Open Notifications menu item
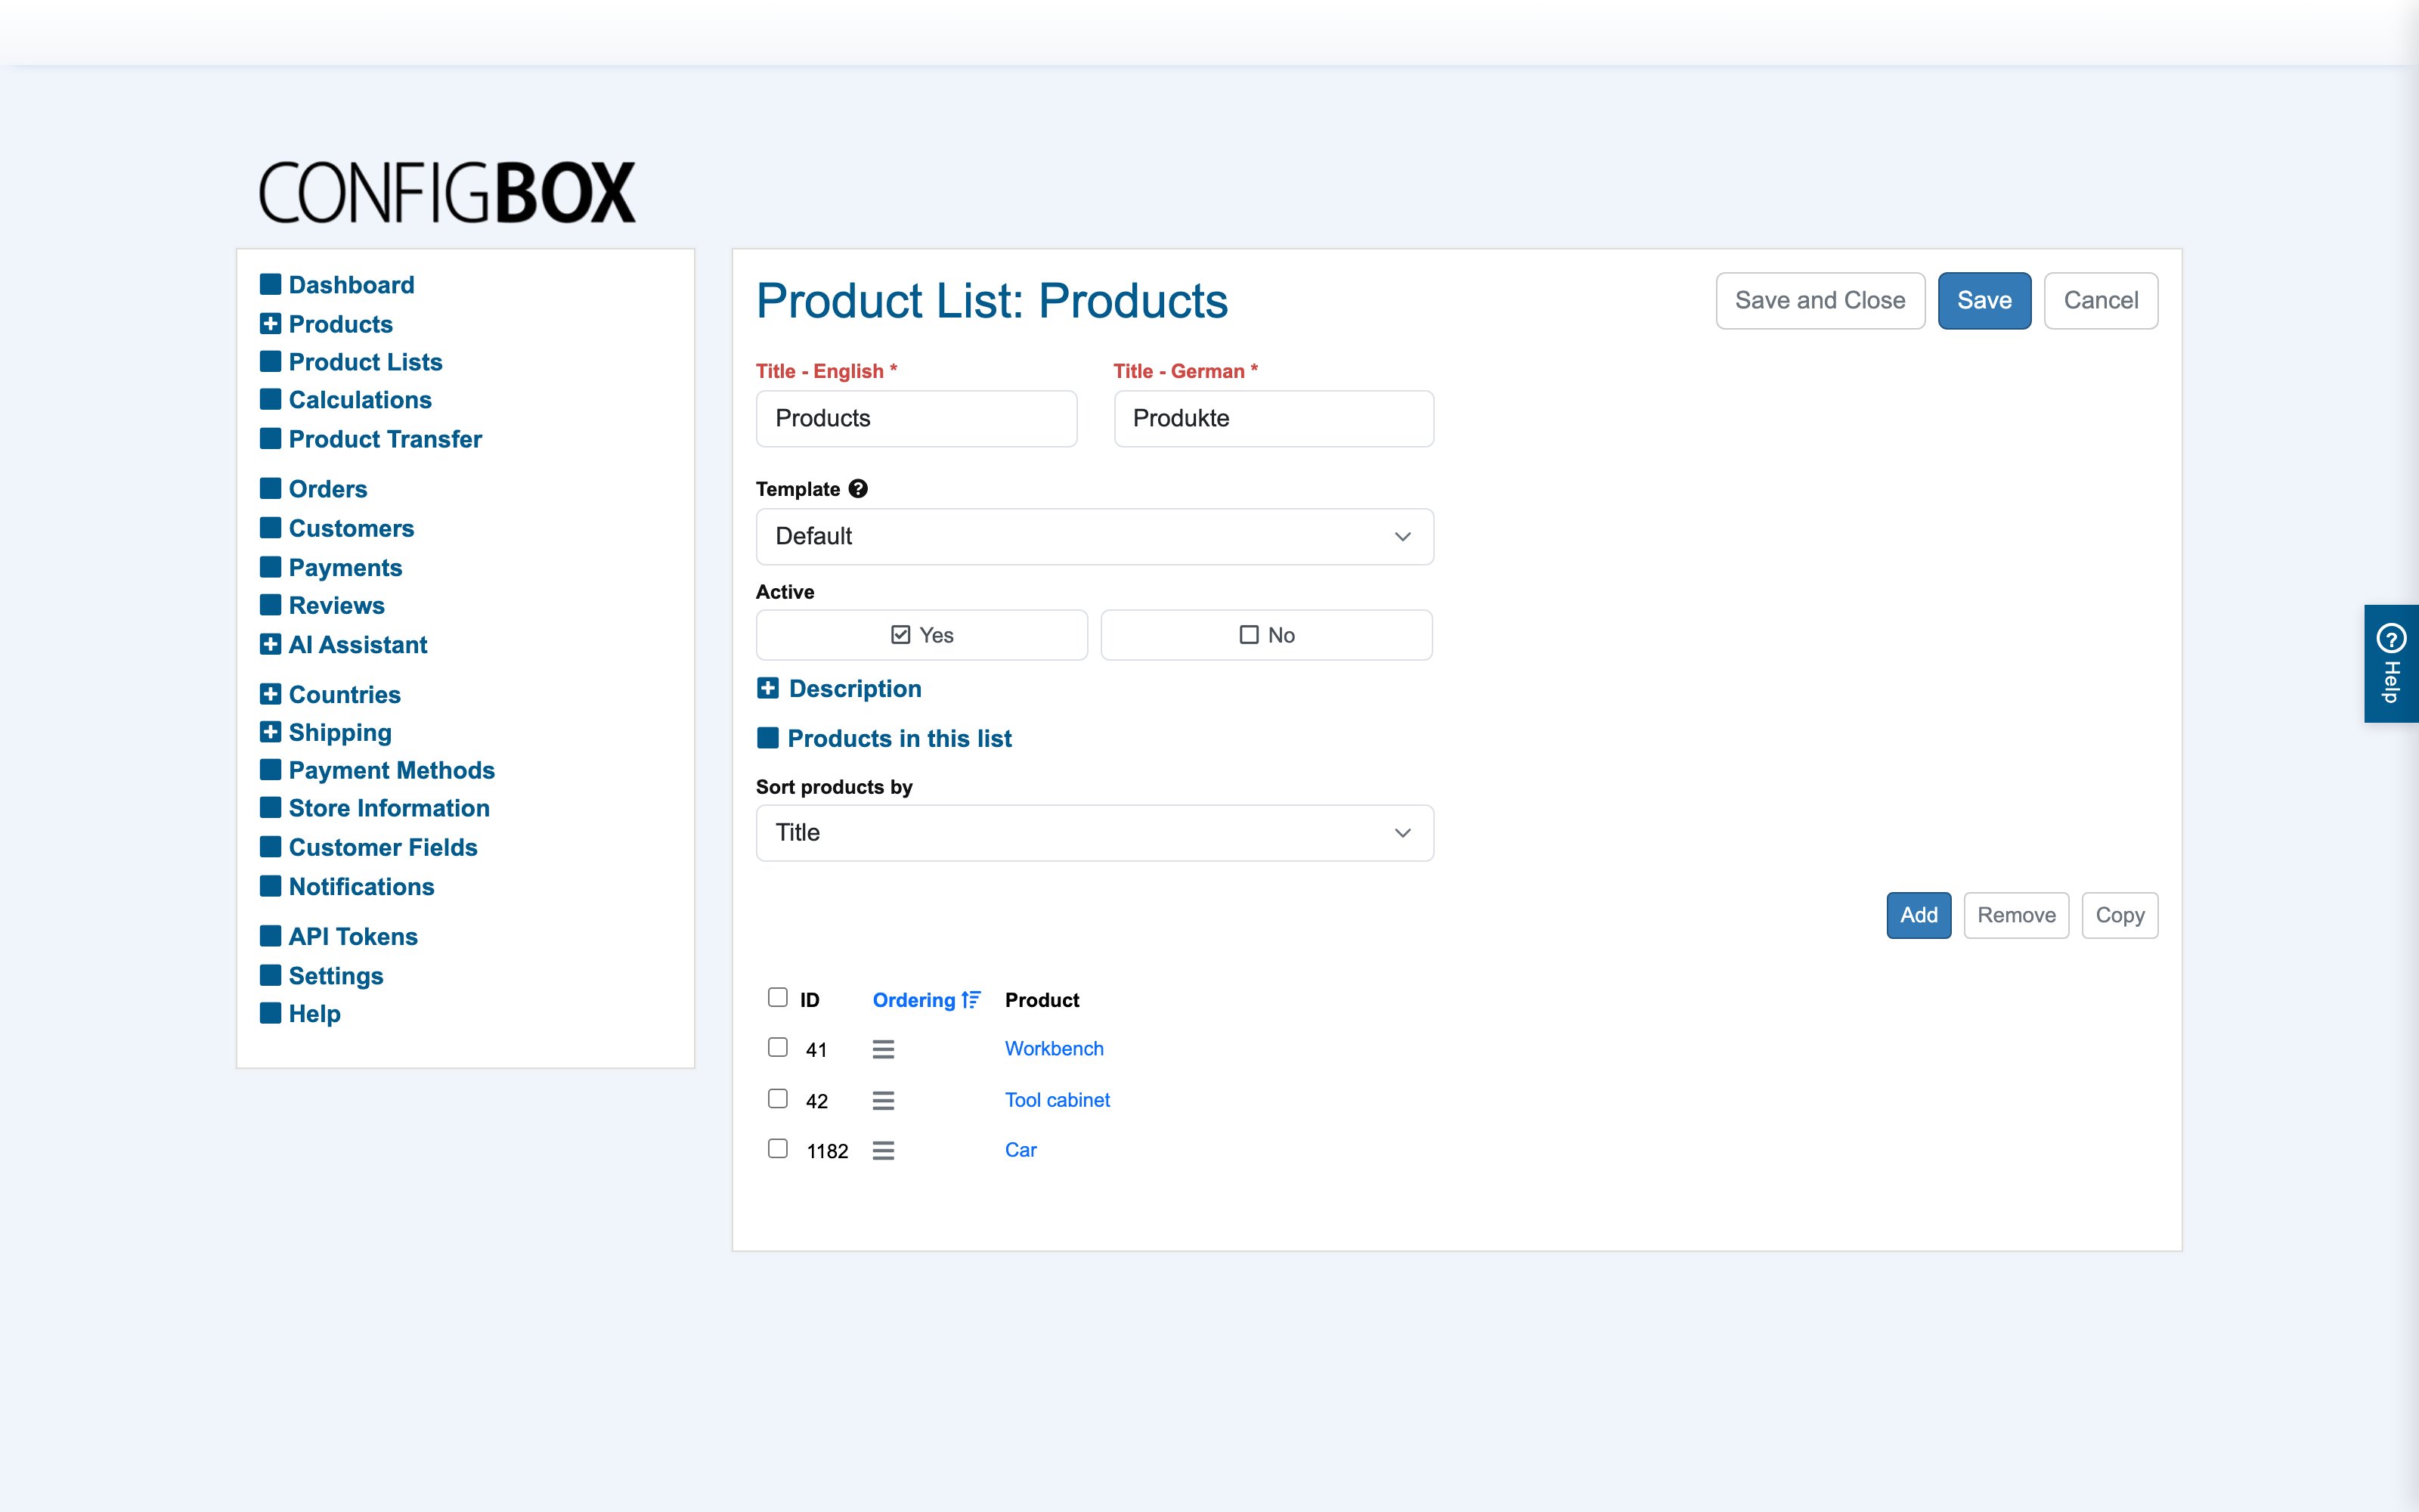Image resolution: width=2419 pixels, height=1512 pixels. [x=361, y=887]
